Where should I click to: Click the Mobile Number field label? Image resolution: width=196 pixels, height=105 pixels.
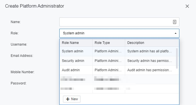[22, 72]
